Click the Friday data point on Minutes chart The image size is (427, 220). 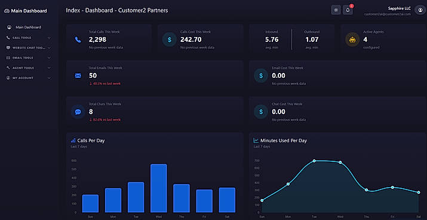point(392,187)
